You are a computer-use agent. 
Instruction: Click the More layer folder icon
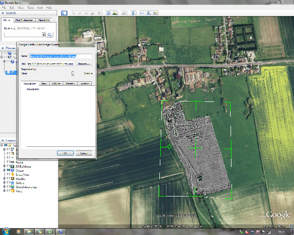click(12, 191)
